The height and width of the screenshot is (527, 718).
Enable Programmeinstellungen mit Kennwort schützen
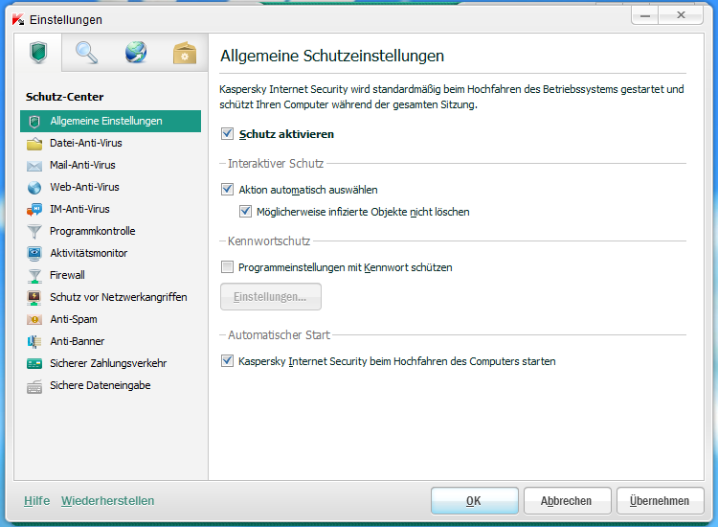[x=227, y=266]
